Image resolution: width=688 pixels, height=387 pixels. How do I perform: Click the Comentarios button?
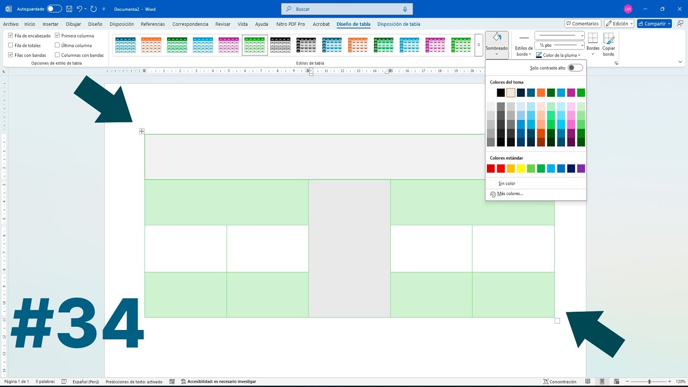583,24
